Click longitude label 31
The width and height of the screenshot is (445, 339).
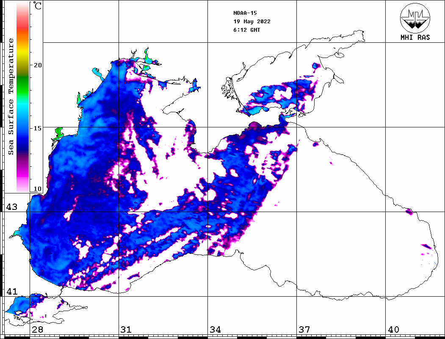(126, 330)
